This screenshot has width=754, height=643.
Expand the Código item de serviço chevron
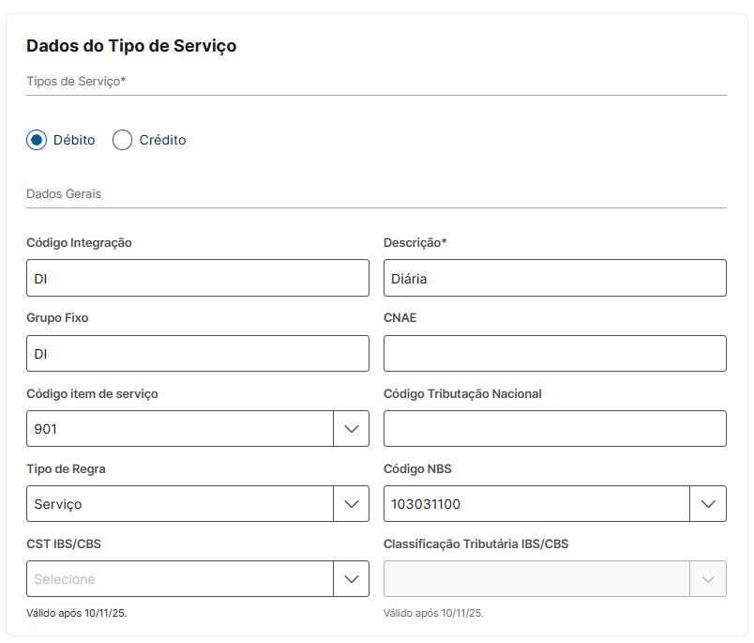click(x=352, y=429)
